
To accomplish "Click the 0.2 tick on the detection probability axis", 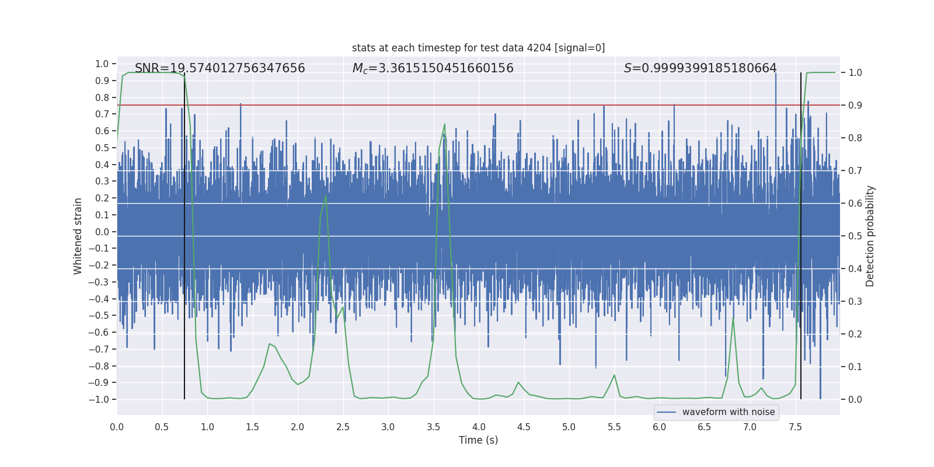I will tap(855, 334).
